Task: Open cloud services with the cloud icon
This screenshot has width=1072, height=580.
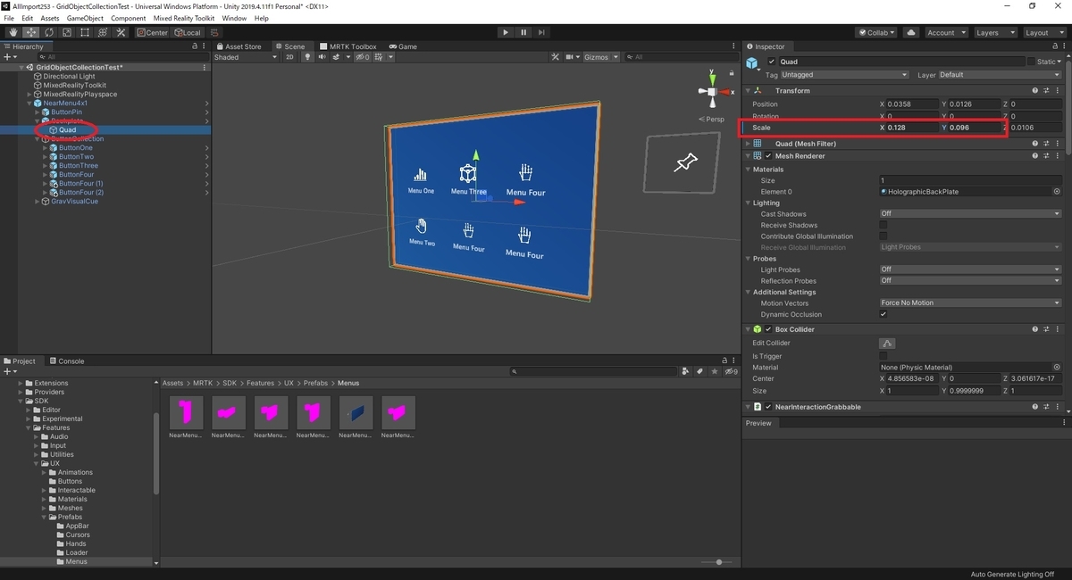Action: (911, 32)
